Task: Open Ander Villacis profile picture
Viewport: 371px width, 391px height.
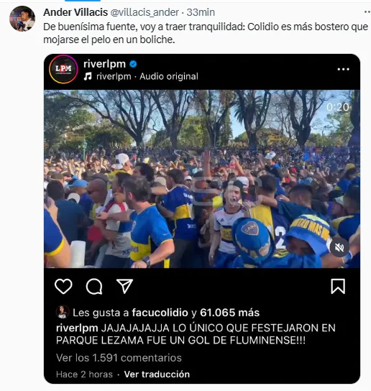Action: (x=22, y=19)
